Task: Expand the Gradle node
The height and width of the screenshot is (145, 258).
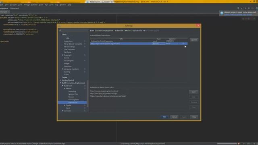Action: pyautogui.click(x=65, y=105)
